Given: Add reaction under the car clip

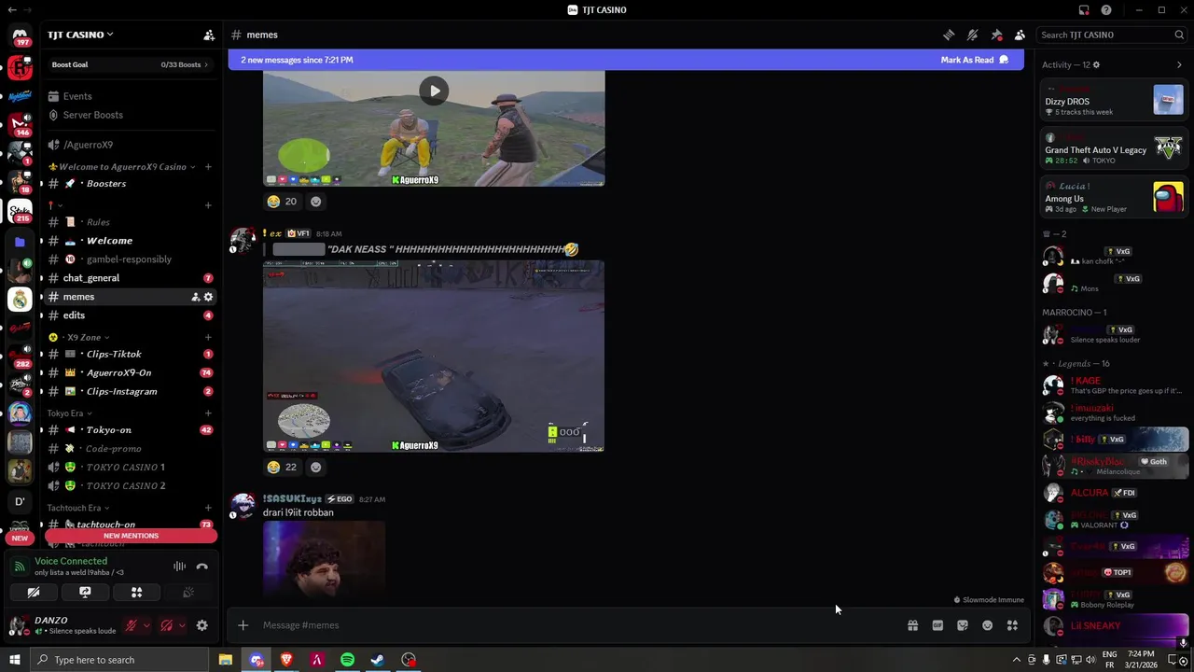Looking at the screenshot, I should click(315, 467).
